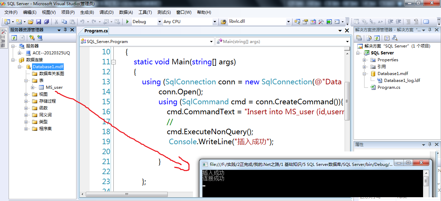Expand the Properties node in Solution Explorer

[365, 60]
